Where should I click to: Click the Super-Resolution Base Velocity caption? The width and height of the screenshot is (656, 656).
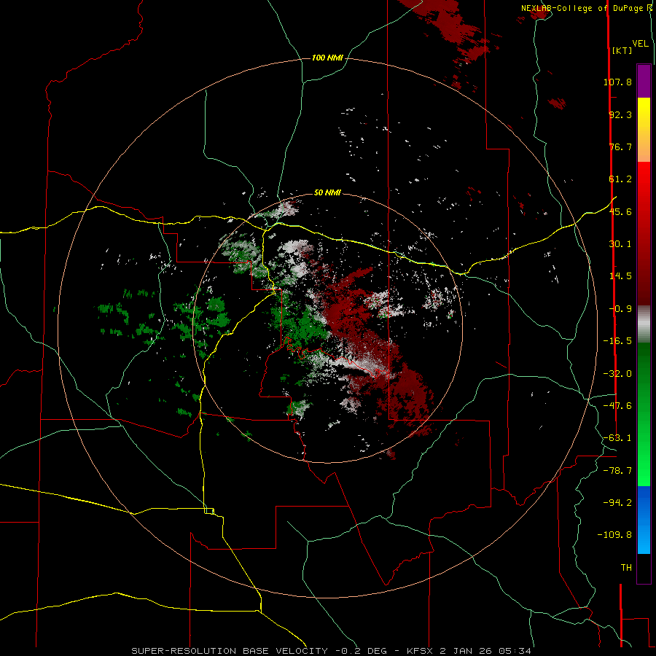pos(332,651)
